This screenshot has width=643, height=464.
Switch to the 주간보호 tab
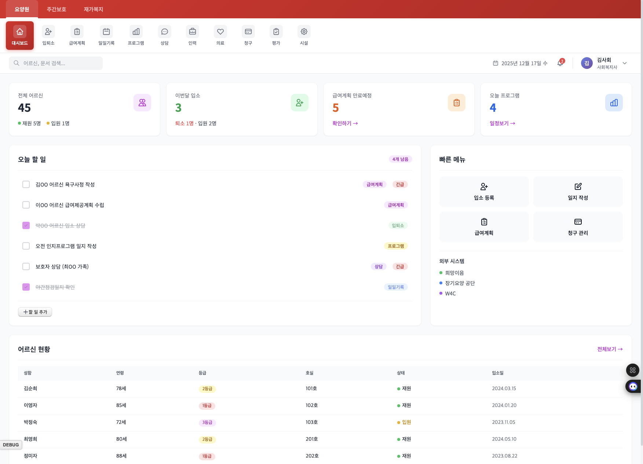[x=56, y=9]
